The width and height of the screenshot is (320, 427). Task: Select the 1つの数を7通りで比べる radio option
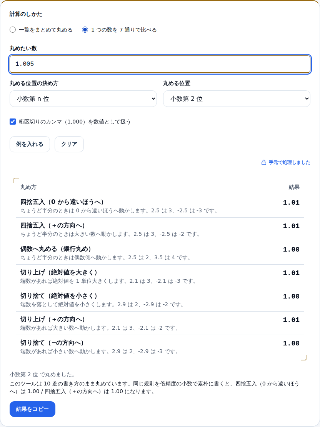tap(85, 30)
